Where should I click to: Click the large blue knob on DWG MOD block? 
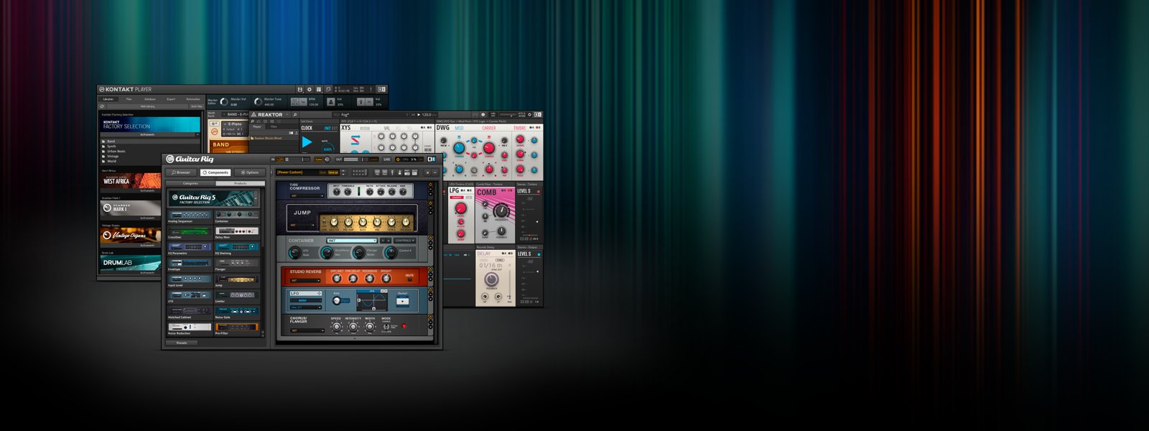459,148
